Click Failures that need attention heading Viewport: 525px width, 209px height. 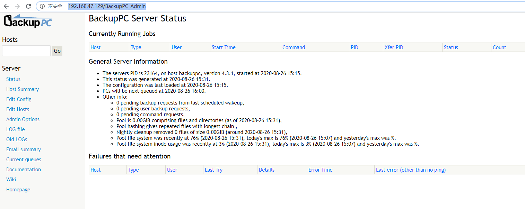[130, 156]
